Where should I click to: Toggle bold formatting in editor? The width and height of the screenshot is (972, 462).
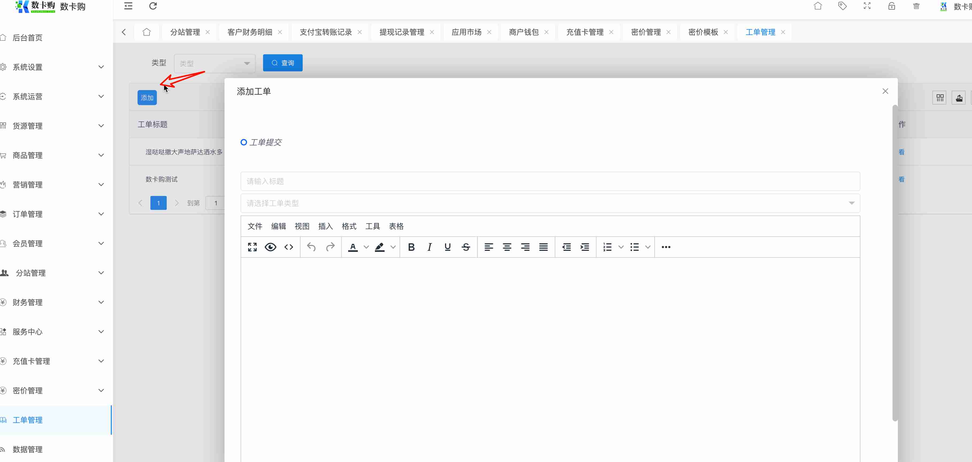tap(411, 247)
